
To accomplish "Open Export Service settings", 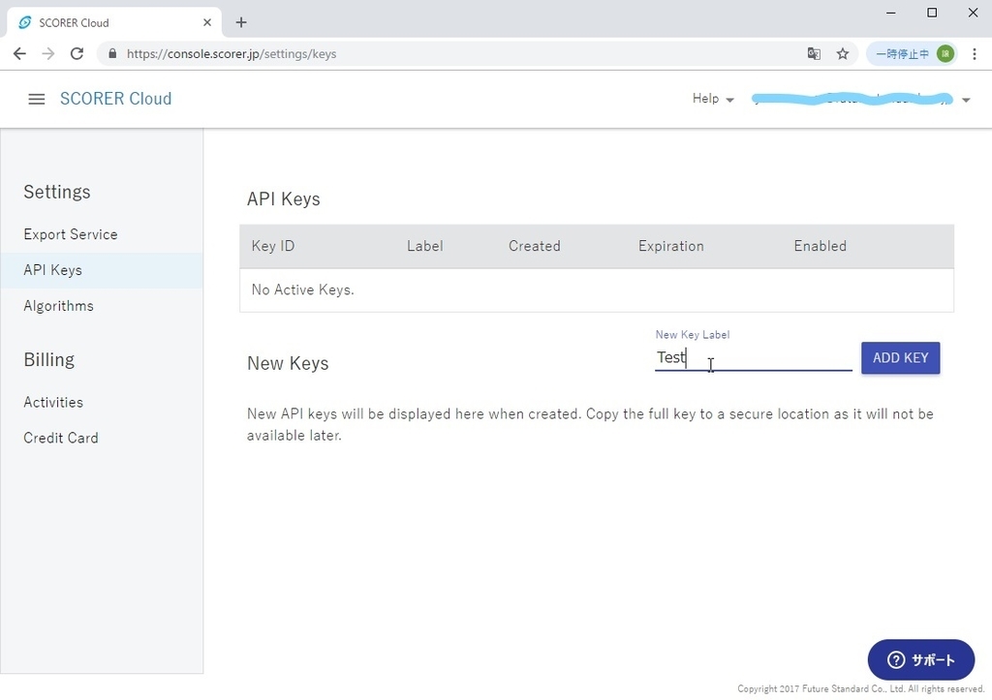I will (70, 234).
